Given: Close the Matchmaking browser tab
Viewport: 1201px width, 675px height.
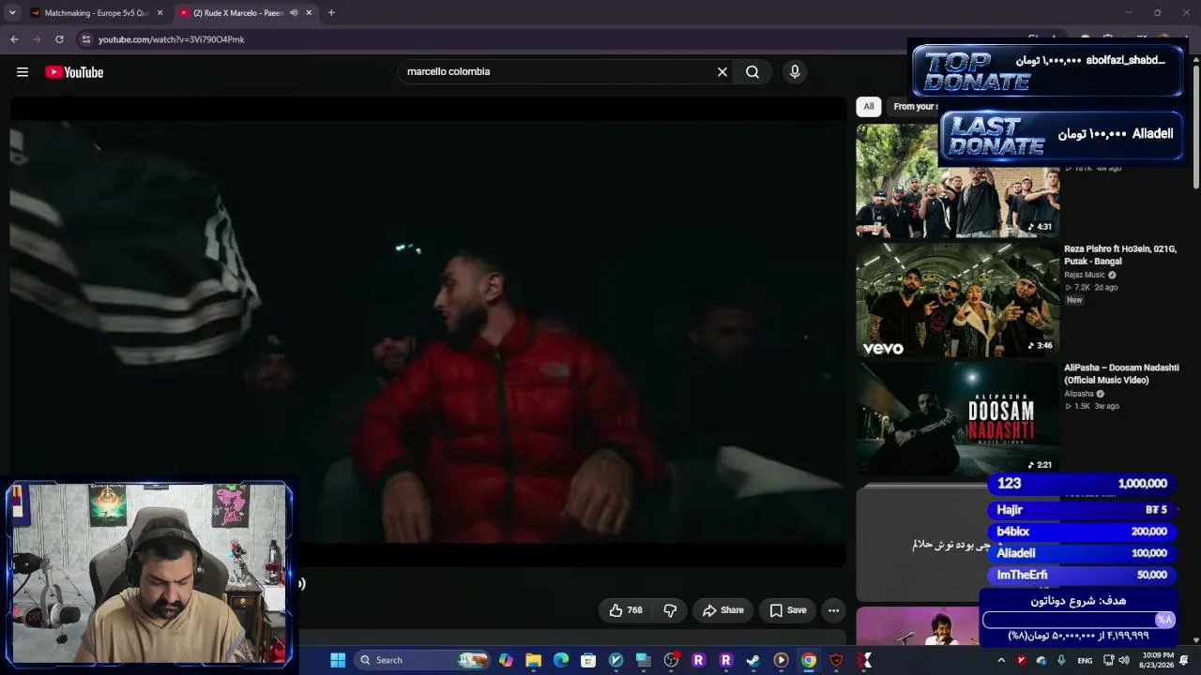Looking at the screenshot, I should 160,13.
